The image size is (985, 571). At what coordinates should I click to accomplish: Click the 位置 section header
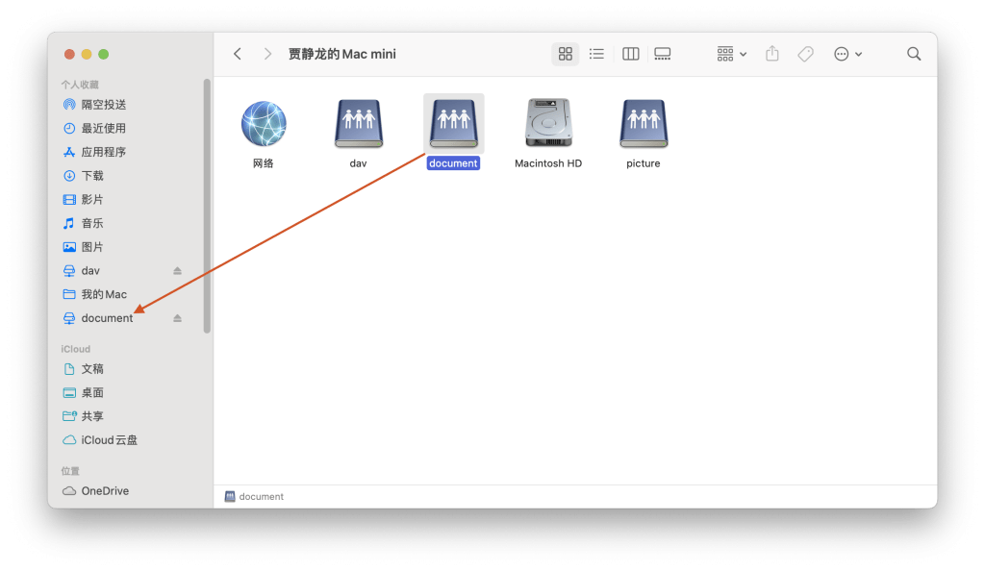click(70, 471)
